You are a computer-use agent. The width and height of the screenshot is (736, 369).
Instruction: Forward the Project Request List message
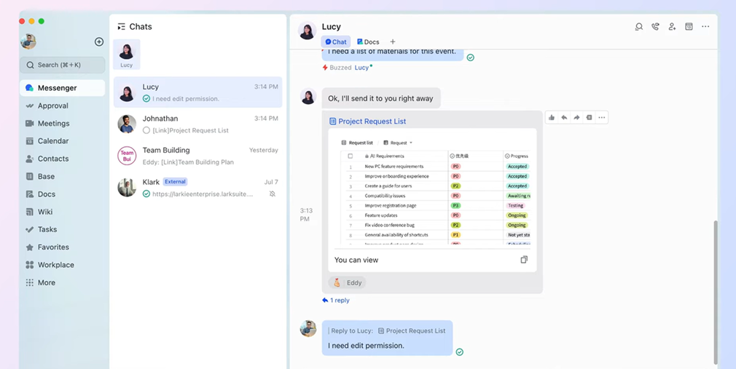tap(576, 117)
